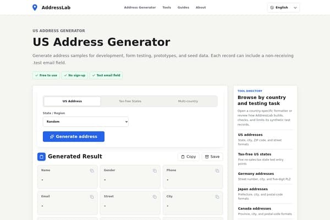
Task: Open the English language dropdown
Action: [x=283, y=8]
